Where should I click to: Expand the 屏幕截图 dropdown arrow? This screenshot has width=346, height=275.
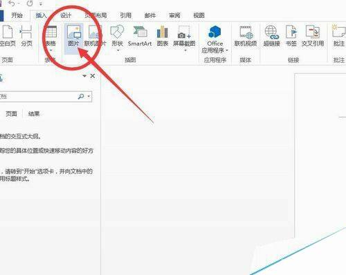185,50
